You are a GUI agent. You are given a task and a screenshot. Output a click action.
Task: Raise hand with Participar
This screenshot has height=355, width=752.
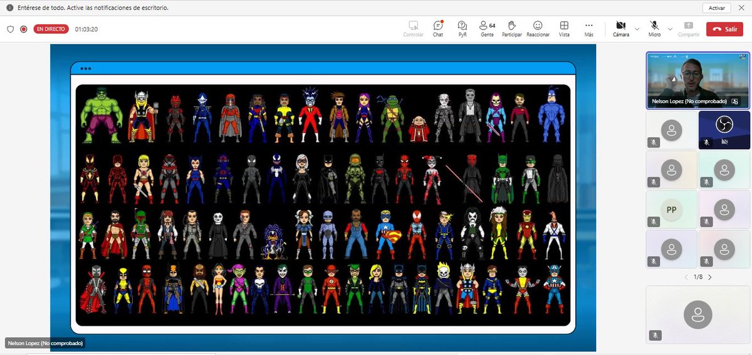(511, 29)
